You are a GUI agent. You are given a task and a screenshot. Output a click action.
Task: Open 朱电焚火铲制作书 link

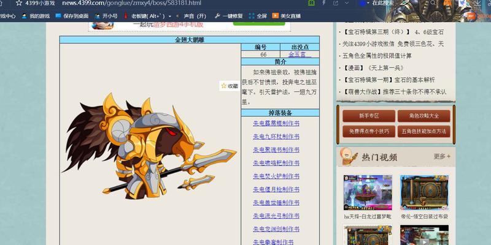(276, 176)
